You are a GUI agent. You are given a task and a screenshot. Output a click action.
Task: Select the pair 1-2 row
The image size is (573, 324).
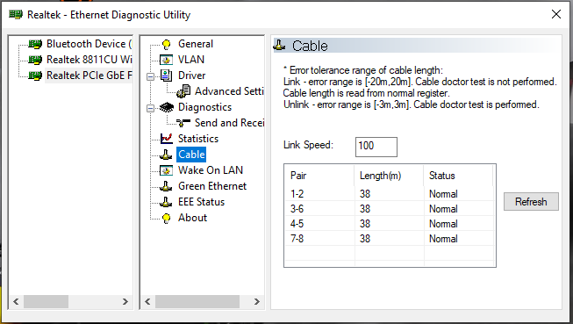point(390,194)
